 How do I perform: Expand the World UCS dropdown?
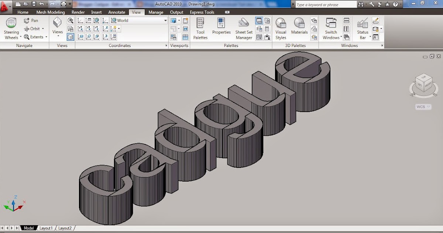pyautogui.click(x=165, y=21)
